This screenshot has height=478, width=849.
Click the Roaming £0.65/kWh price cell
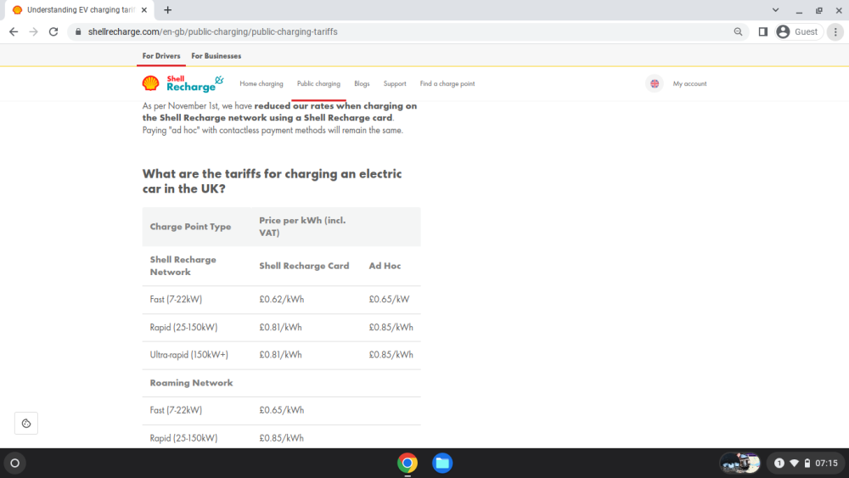pos(282,410)
